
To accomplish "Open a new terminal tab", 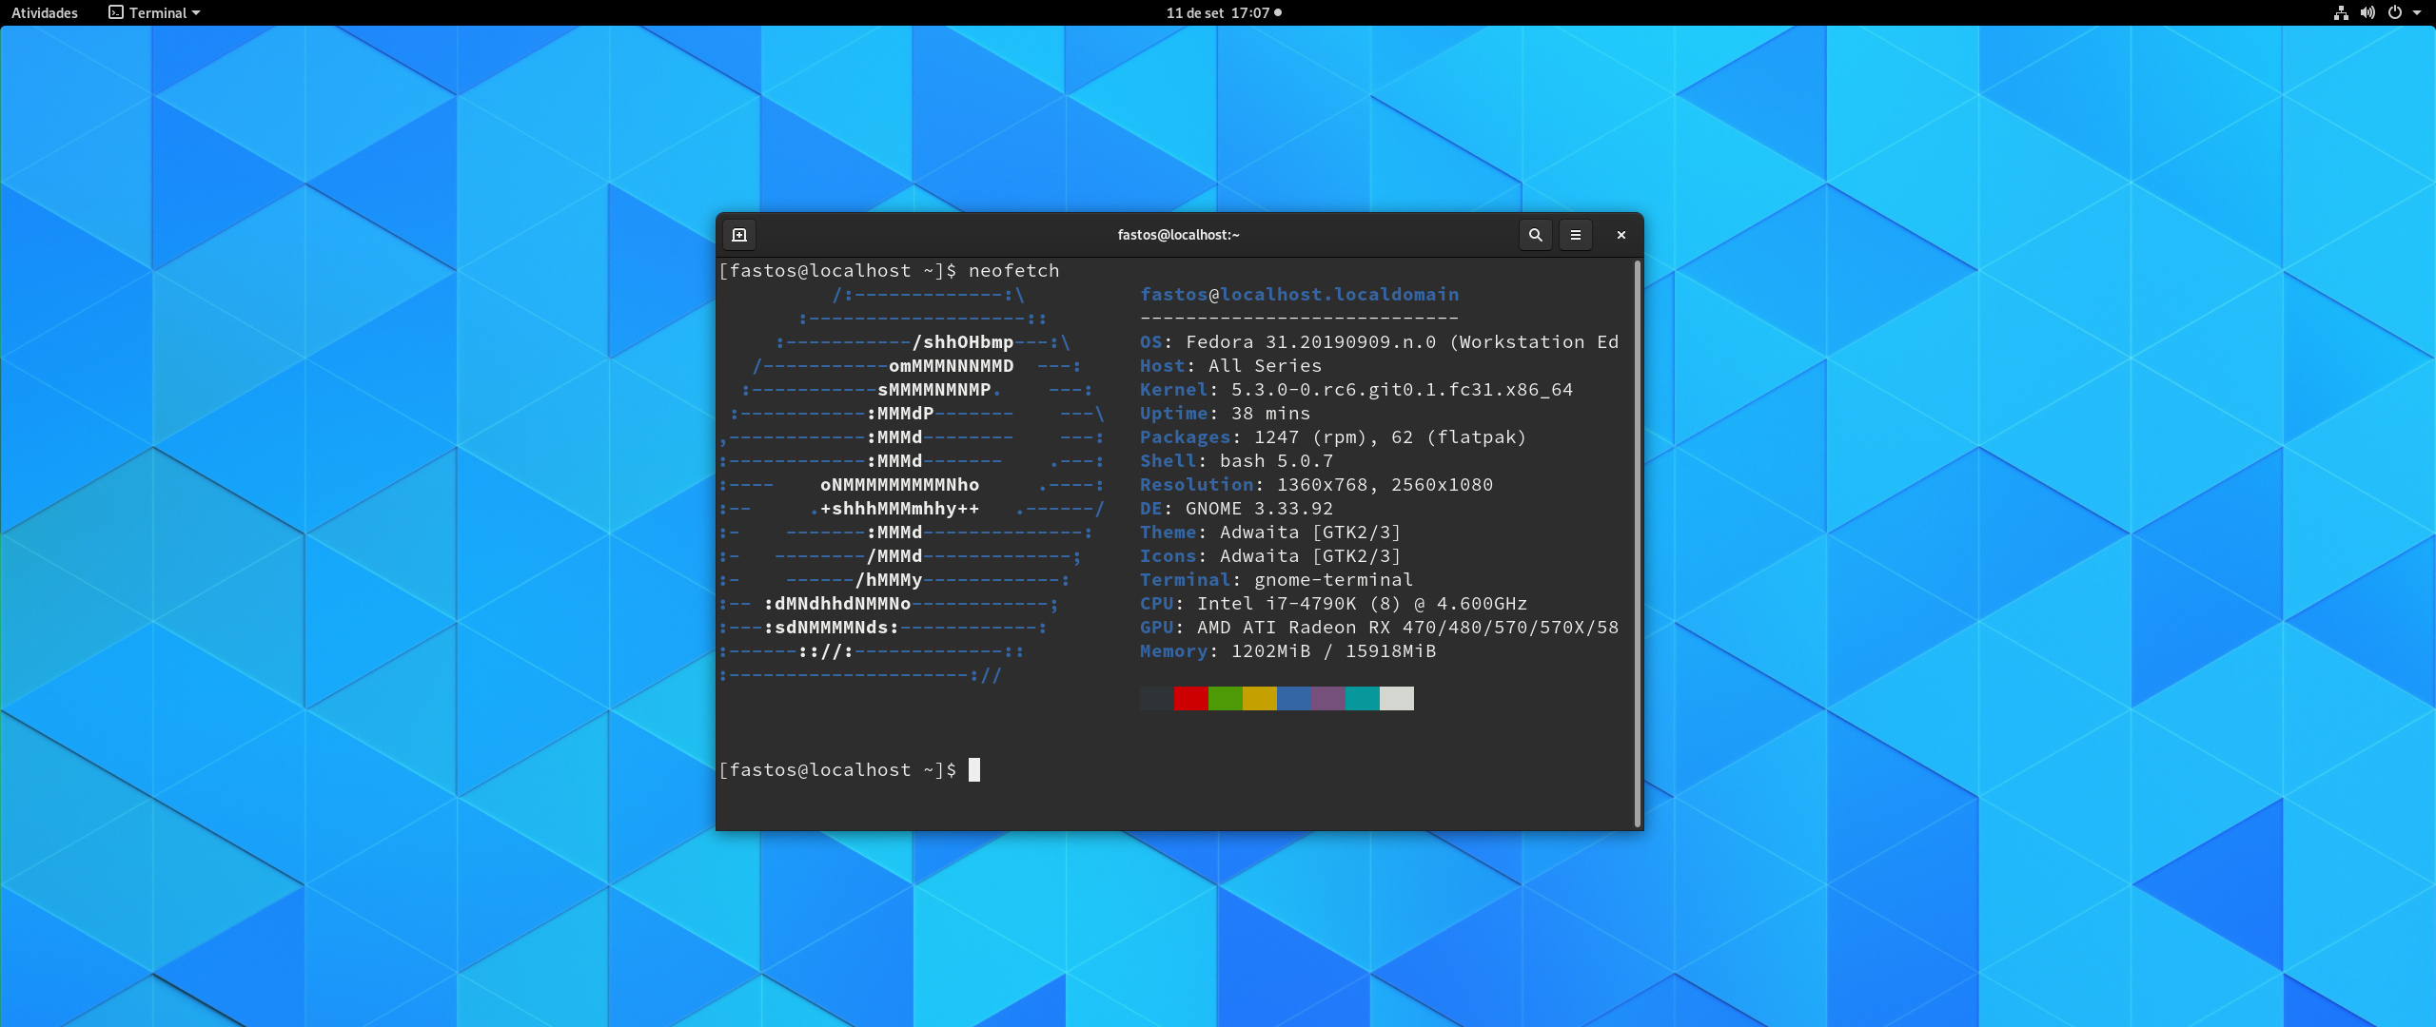I will 739,235.
